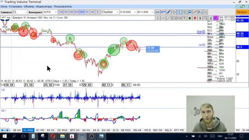
Task: Click the dollar sign tool icon
Action: [200, 18]
